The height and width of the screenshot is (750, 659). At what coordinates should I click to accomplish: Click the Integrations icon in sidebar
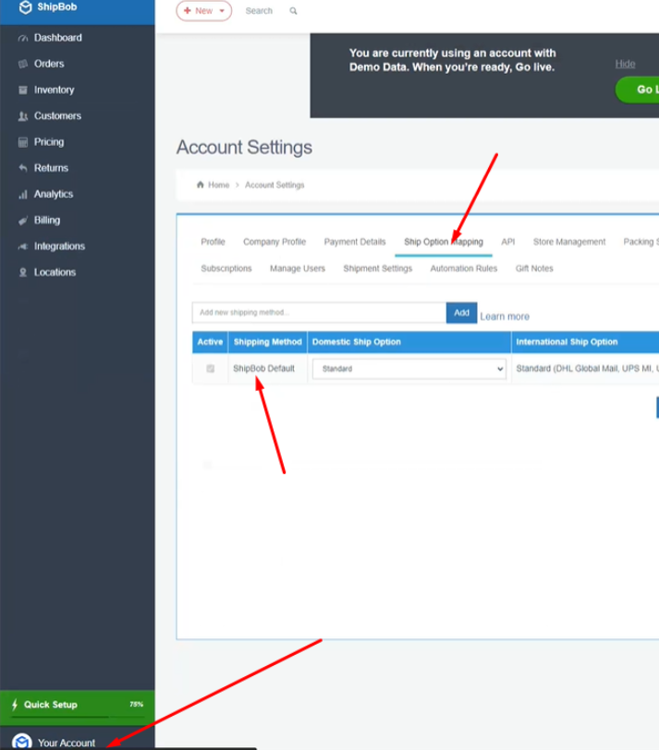pyautogui.click(x=23, y=247)
